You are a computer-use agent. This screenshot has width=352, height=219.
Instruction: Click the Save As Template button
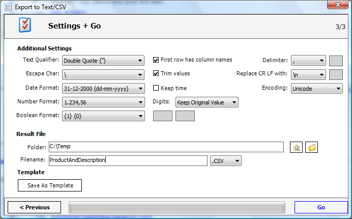pyautogui.click(x=50, y=185)
